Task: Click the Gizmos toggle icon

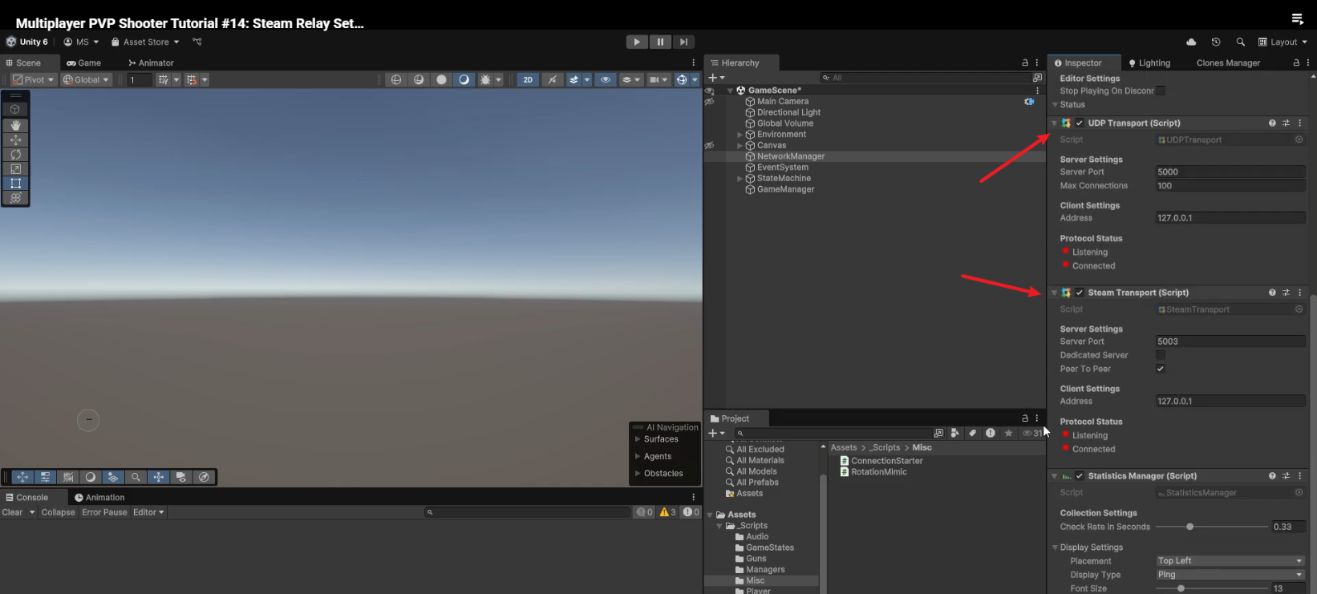Action: [x=682, y=79]
